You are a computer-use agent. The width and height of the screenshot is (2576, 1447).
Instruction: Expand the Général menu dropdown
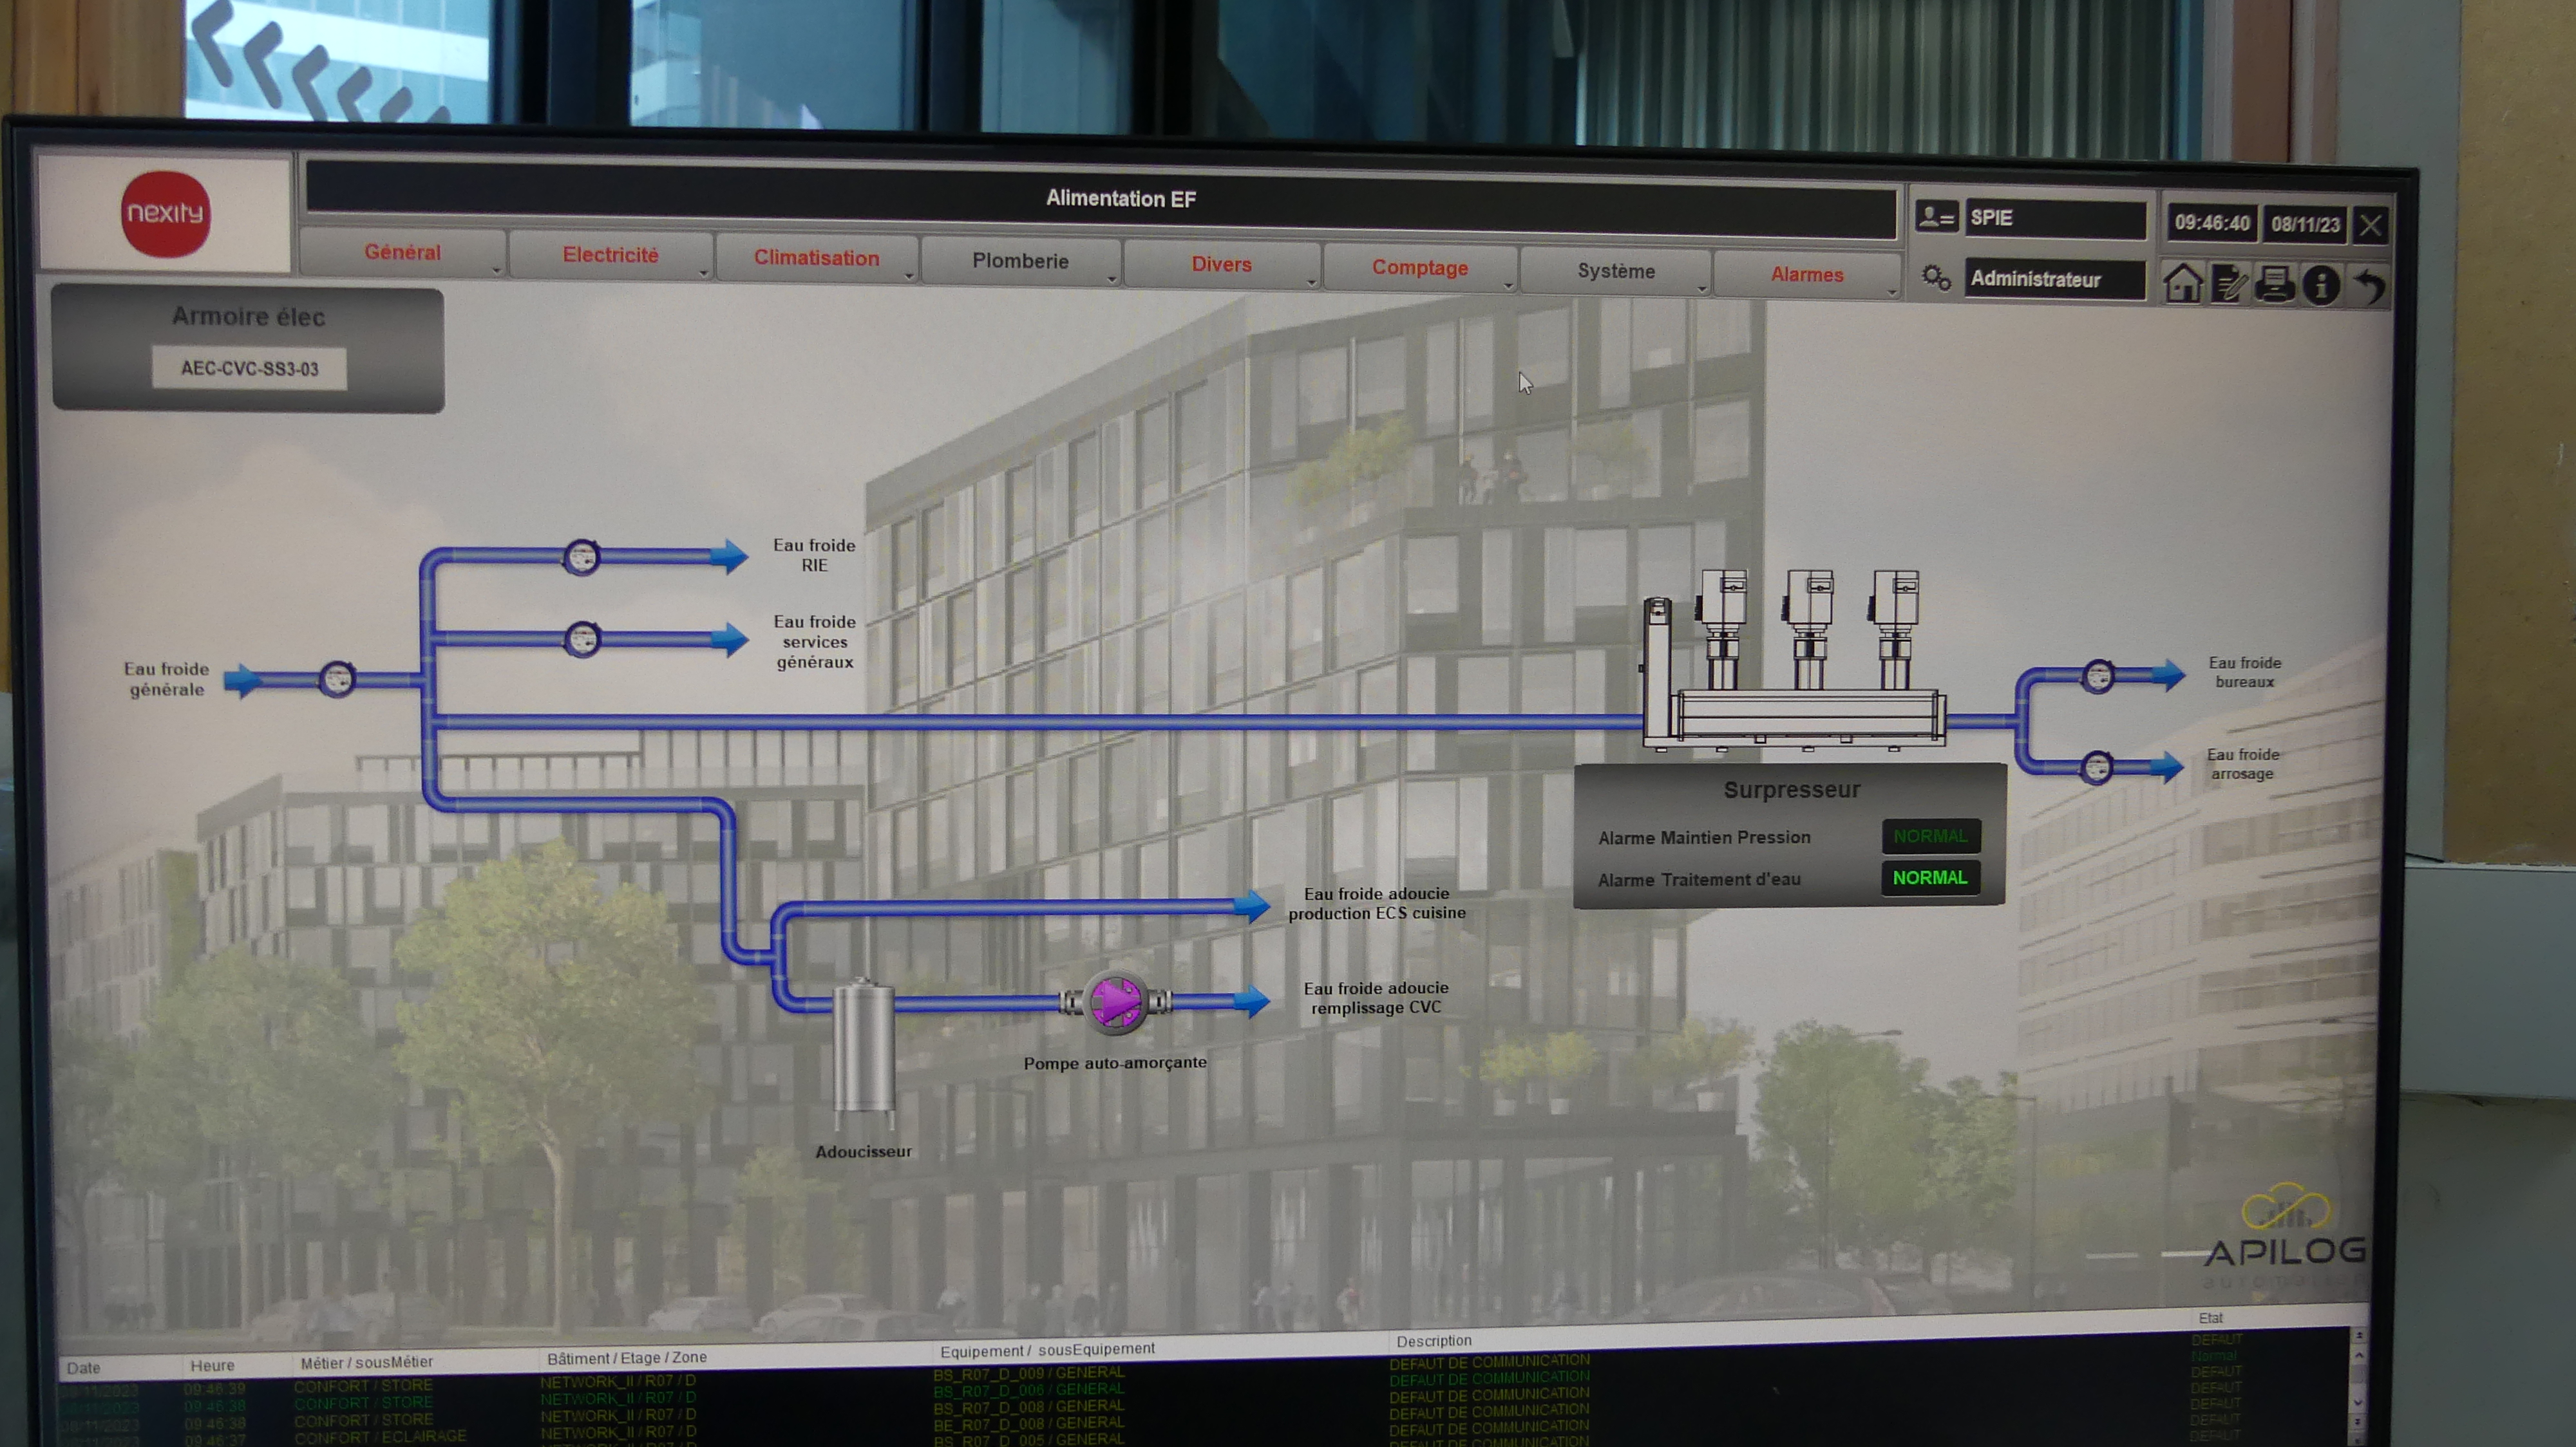pyautogui.click(x=403, y=253)
